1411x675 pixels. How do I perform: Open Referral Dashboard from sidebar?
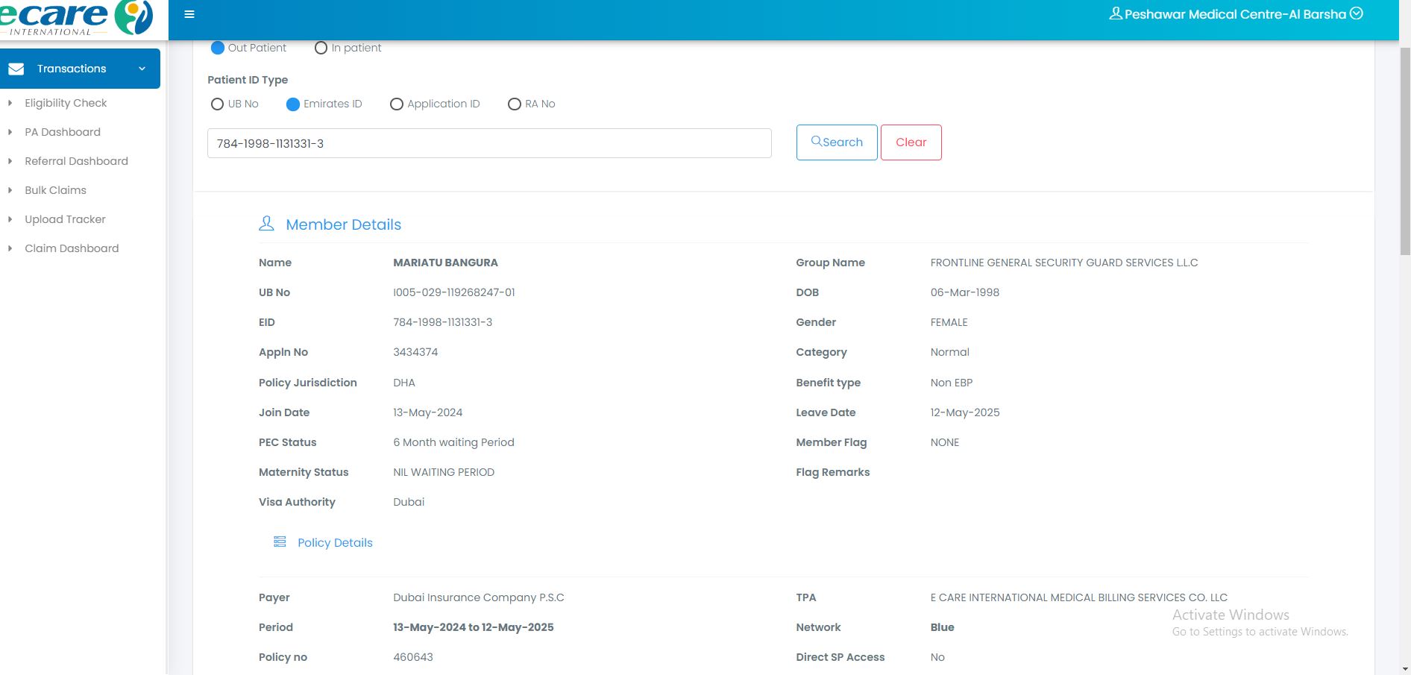tap(76, 161)
